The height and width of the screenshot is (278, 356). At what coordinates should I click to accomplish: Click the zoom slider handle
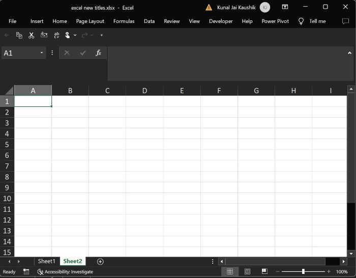tap(303, 271)
